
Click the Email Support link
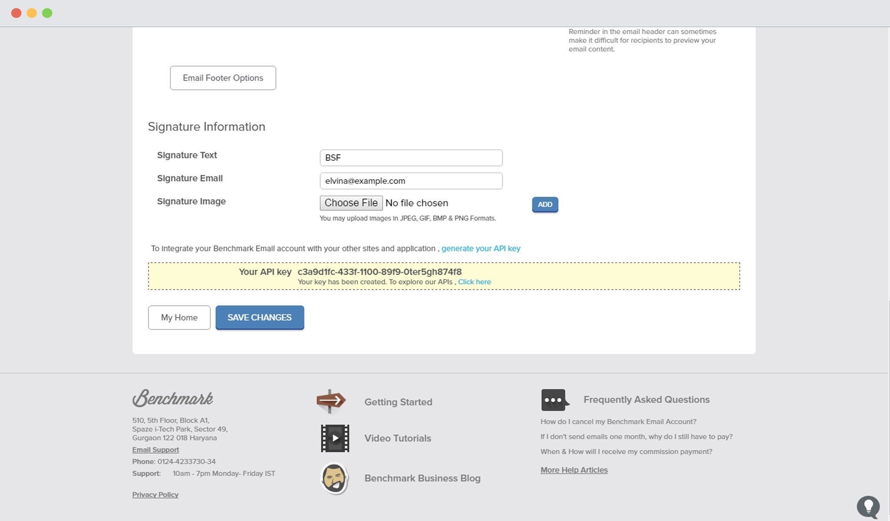click(x=156, y=450)
